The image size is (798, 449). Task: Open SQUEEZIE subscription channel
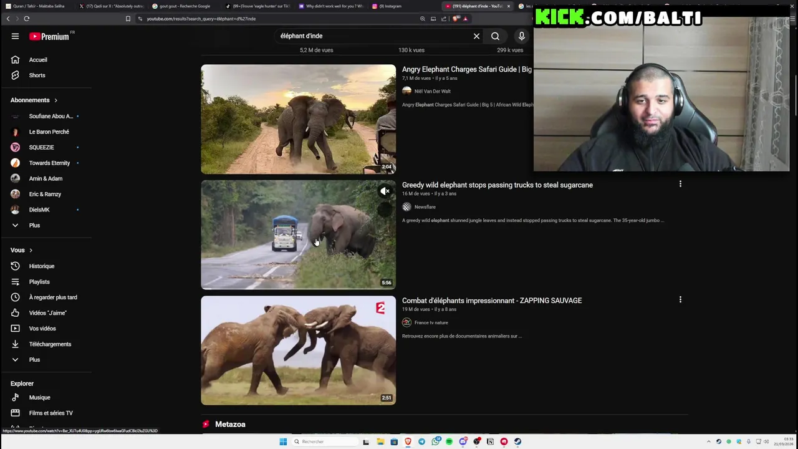tap(41, 147)
